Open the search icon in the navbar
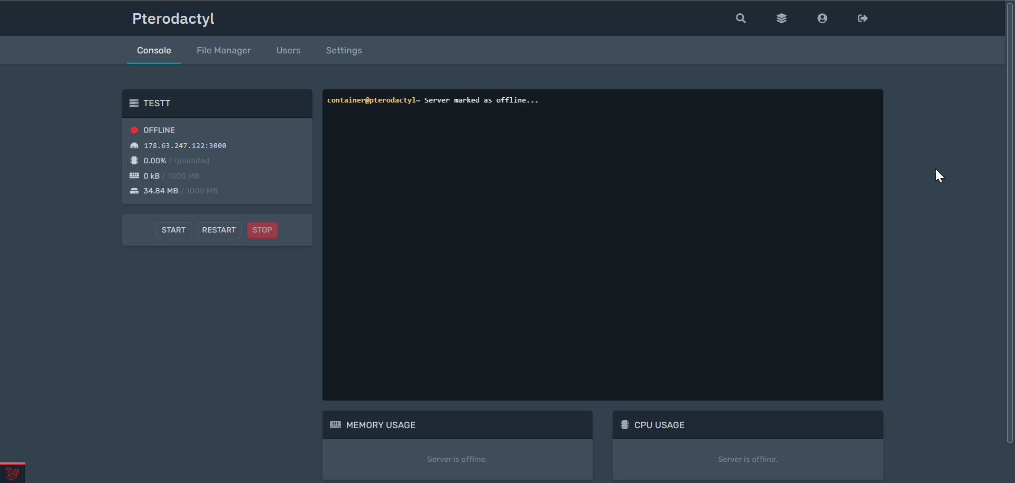Screen dimensions: 1015x483 click(x=740, y=18)
